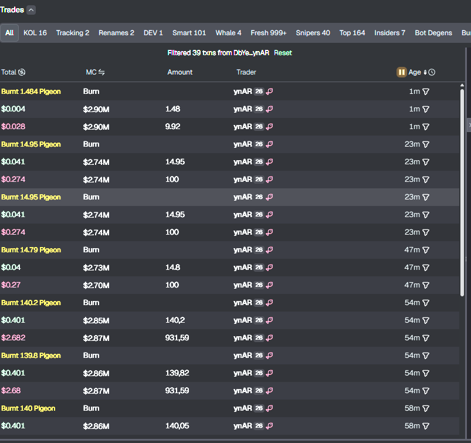Open trader ynAR in the $0.27 row
The height and width of the screenshot is (443, 471).
(243, 285)
